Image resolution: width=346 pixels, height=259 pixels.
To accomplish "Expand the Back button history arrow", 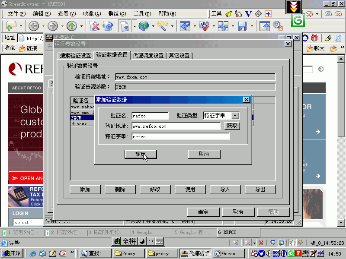I will click(x=43, y=26).
